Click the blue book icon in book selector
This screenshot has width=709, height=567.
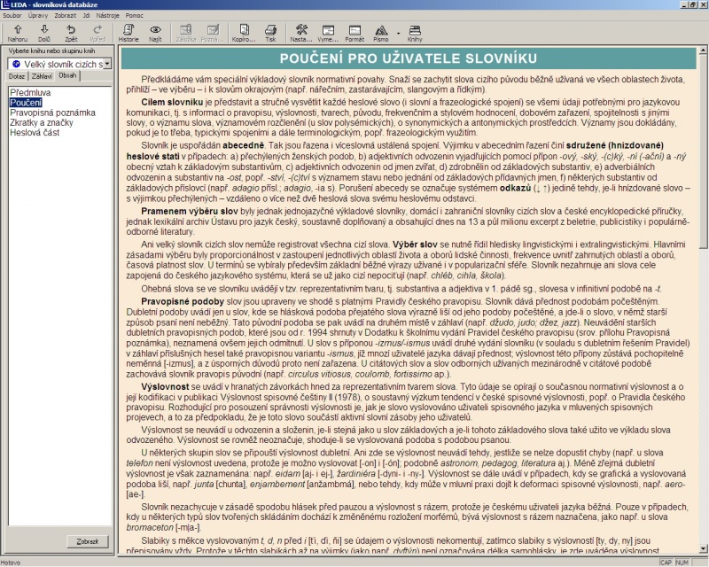coord(16,64)
